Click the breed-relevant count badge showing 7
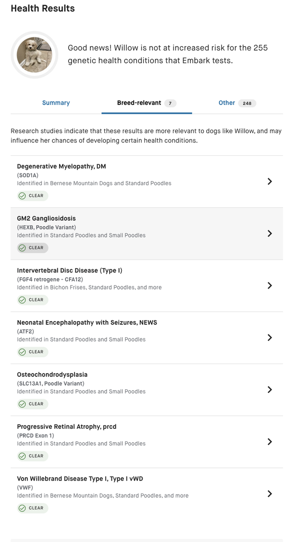Screen dimensions: 296x542 170,103
